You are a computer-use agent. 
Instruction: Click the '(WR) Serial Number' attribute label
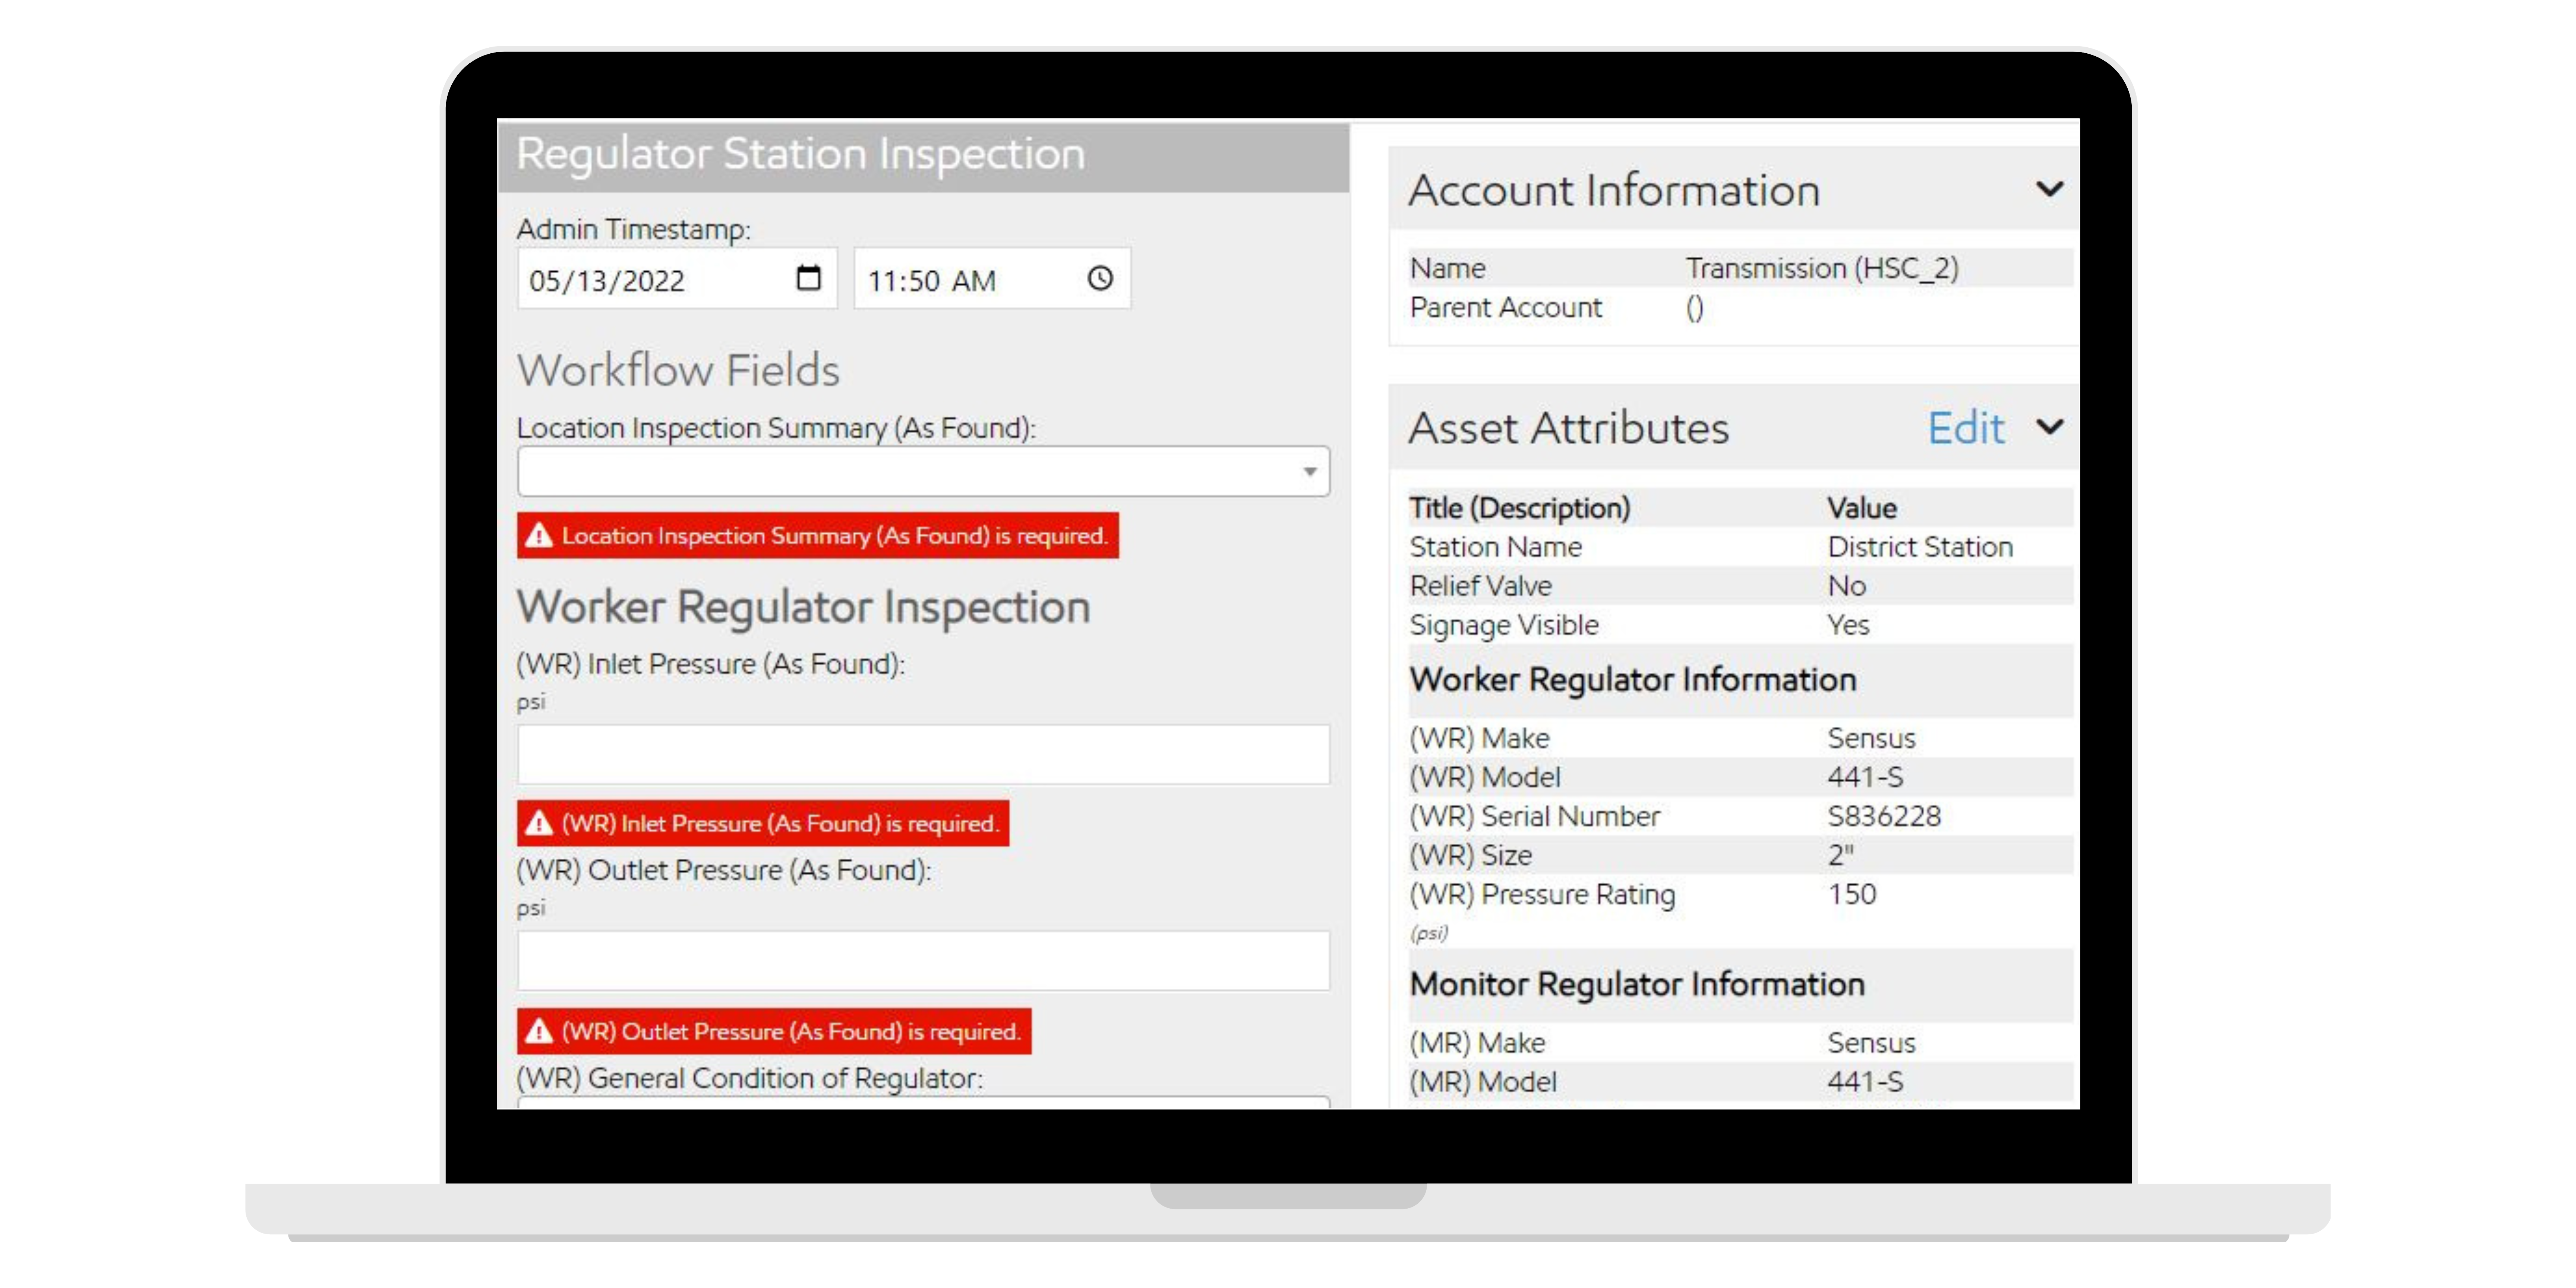coord(1535,816)
